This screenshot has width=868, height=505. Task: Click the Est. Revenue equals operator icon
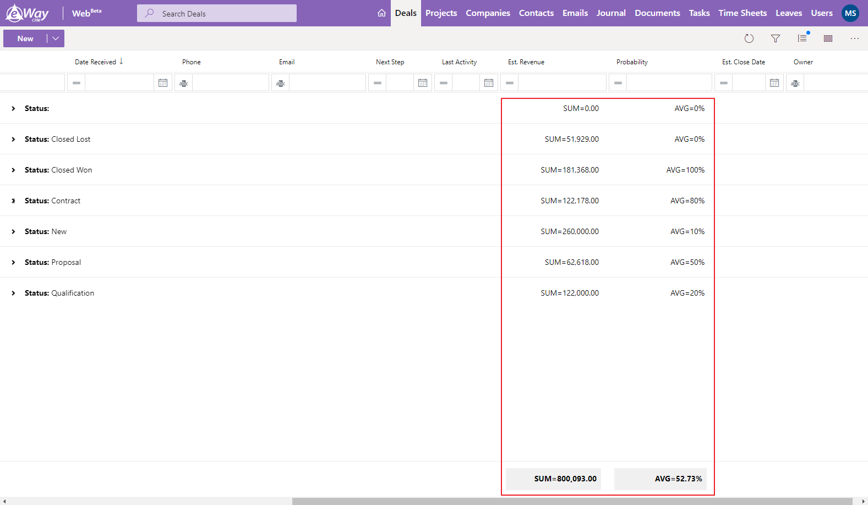click(x=510, y=83)
